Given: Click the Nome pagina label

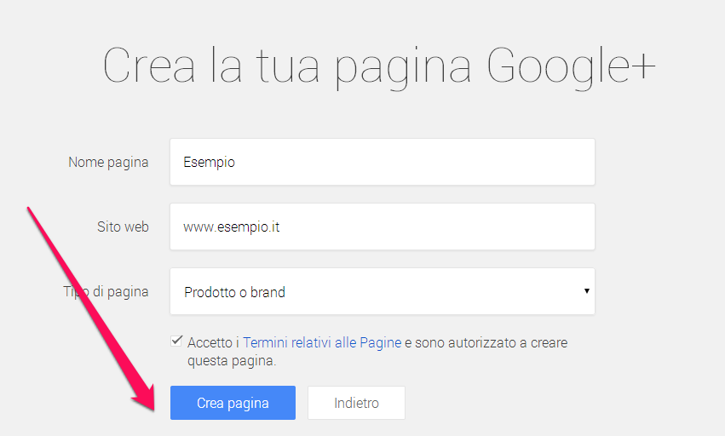Looking at the screenshot, I should 108,162.
